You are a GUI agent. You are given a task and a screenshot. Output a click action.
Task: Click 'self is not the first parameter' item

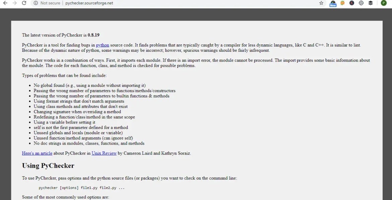81,128
